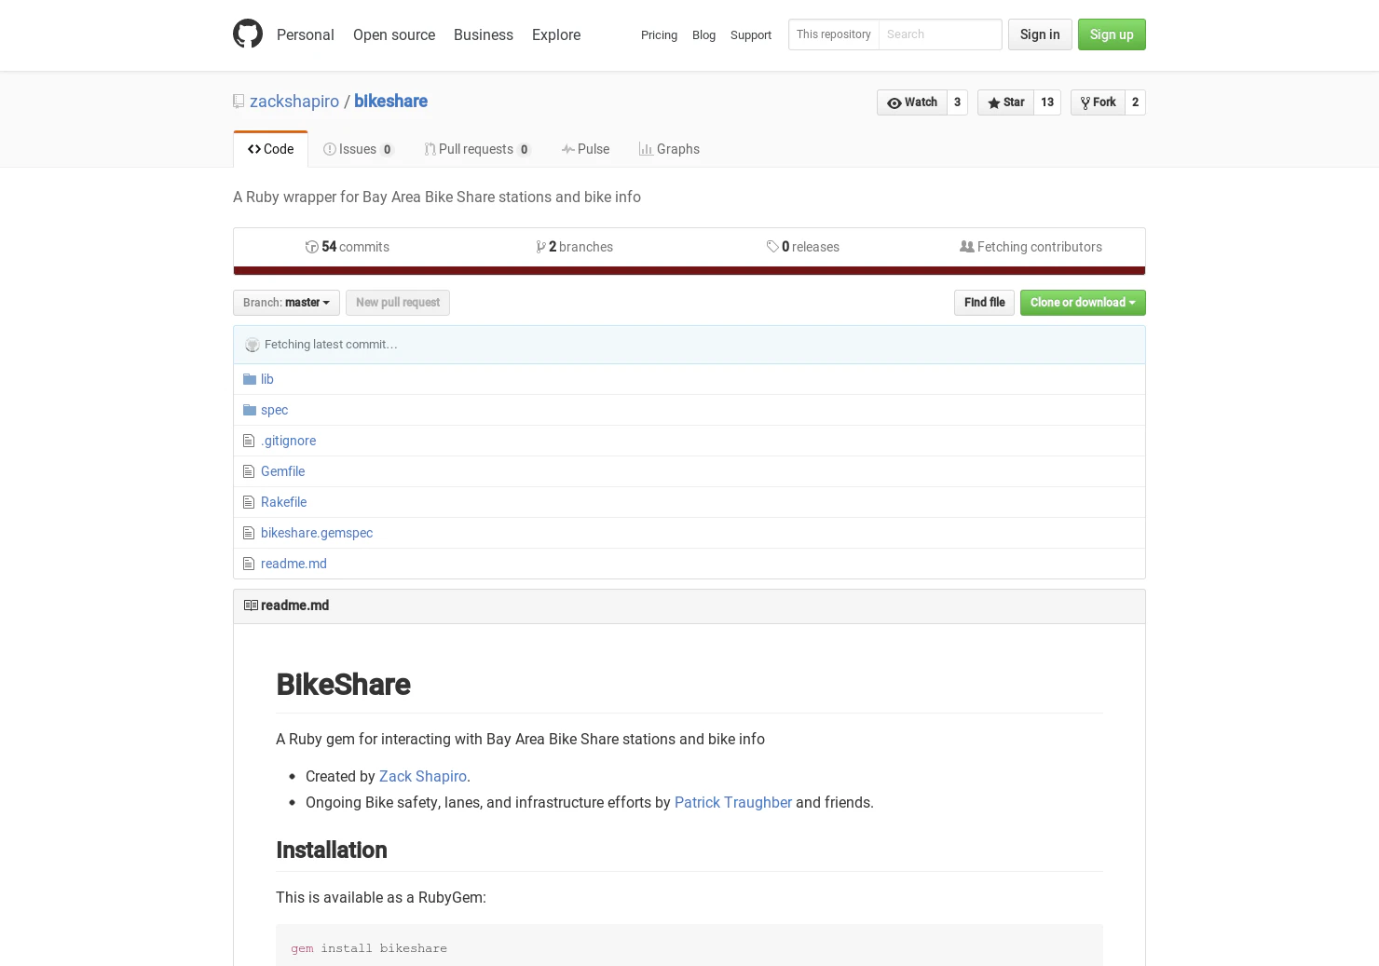Click the releases tag icon
Viewport: 1379px width, 966px height.
coord(772,247)
